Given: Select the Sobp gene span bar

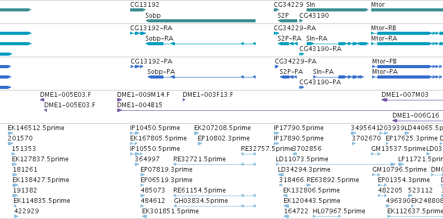Looking at the screenshot, I should point(200,21).
